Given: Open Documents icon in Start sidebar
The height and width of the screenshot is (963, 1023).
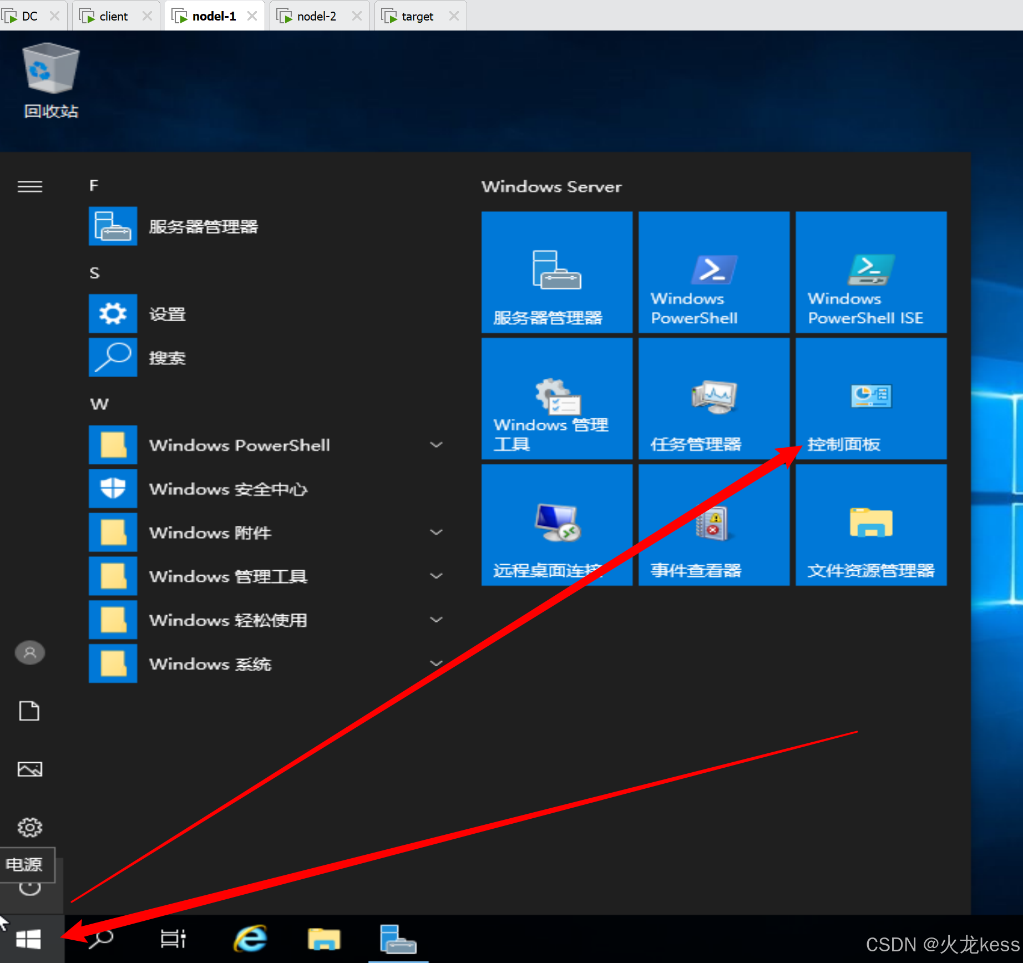Looking at the screenshot, I should coord(30,711).
